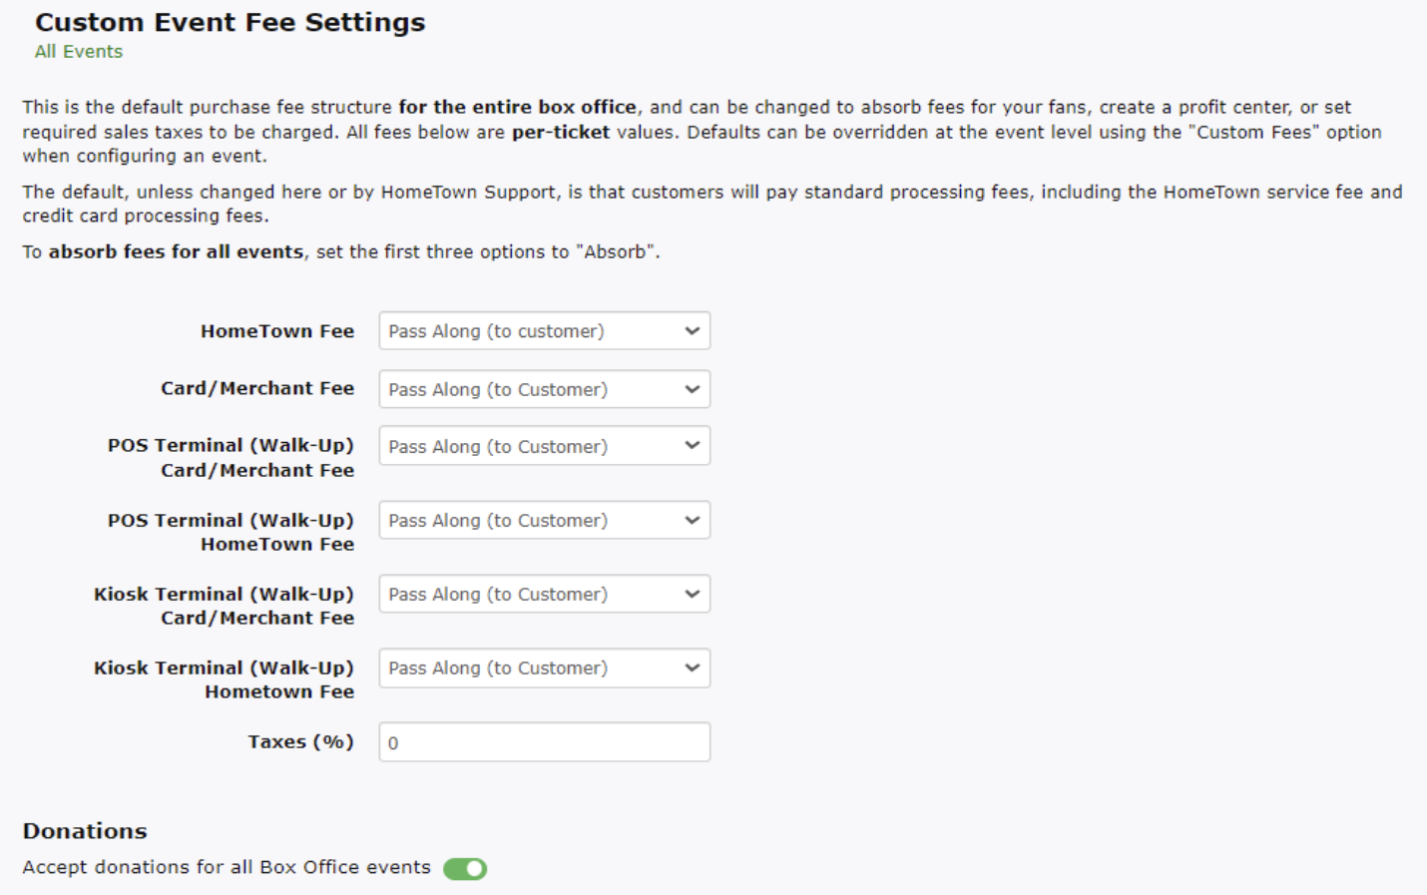
Task: Click the Card/Merchant Fee field label
Action: [x=256, y=388]
